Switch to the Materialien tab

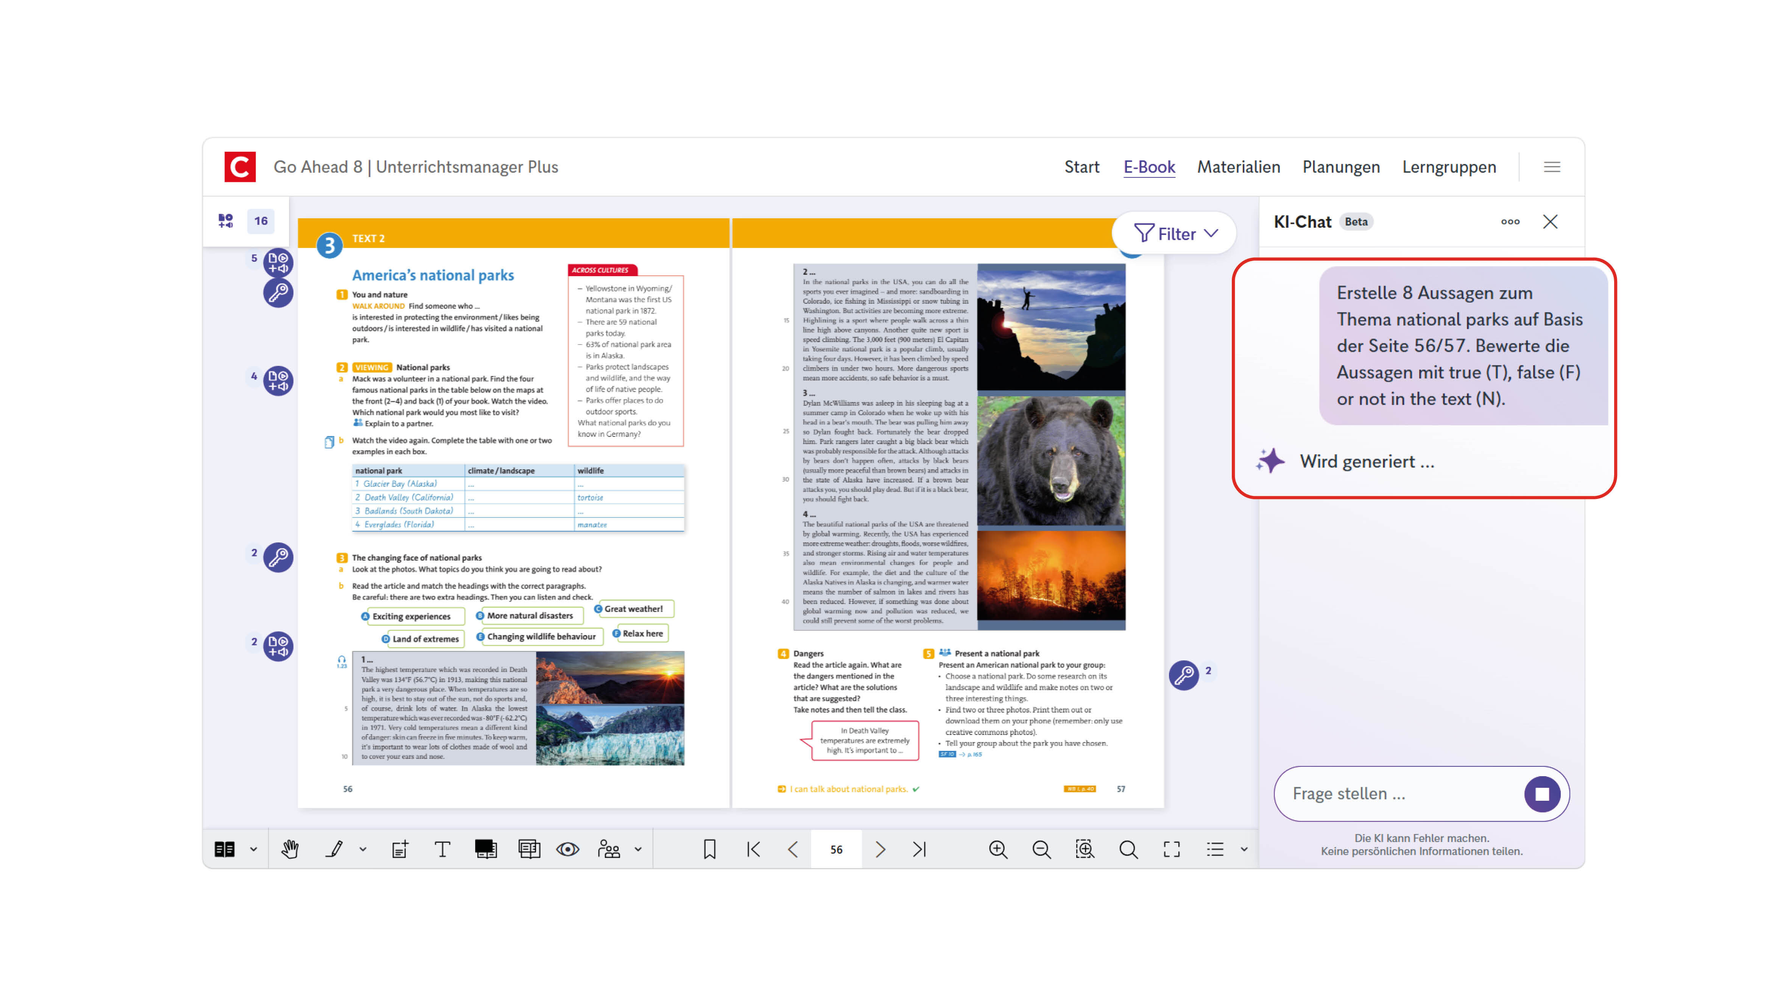pos(1238,167)
